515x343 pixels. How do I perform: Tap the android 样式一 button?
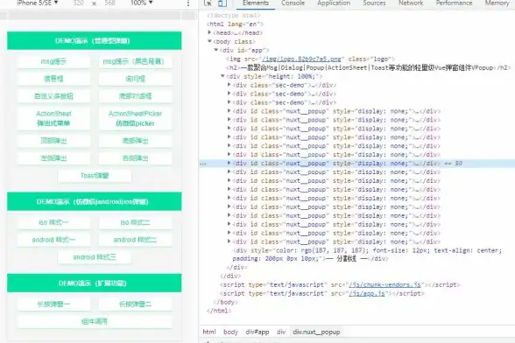point(53,240)
